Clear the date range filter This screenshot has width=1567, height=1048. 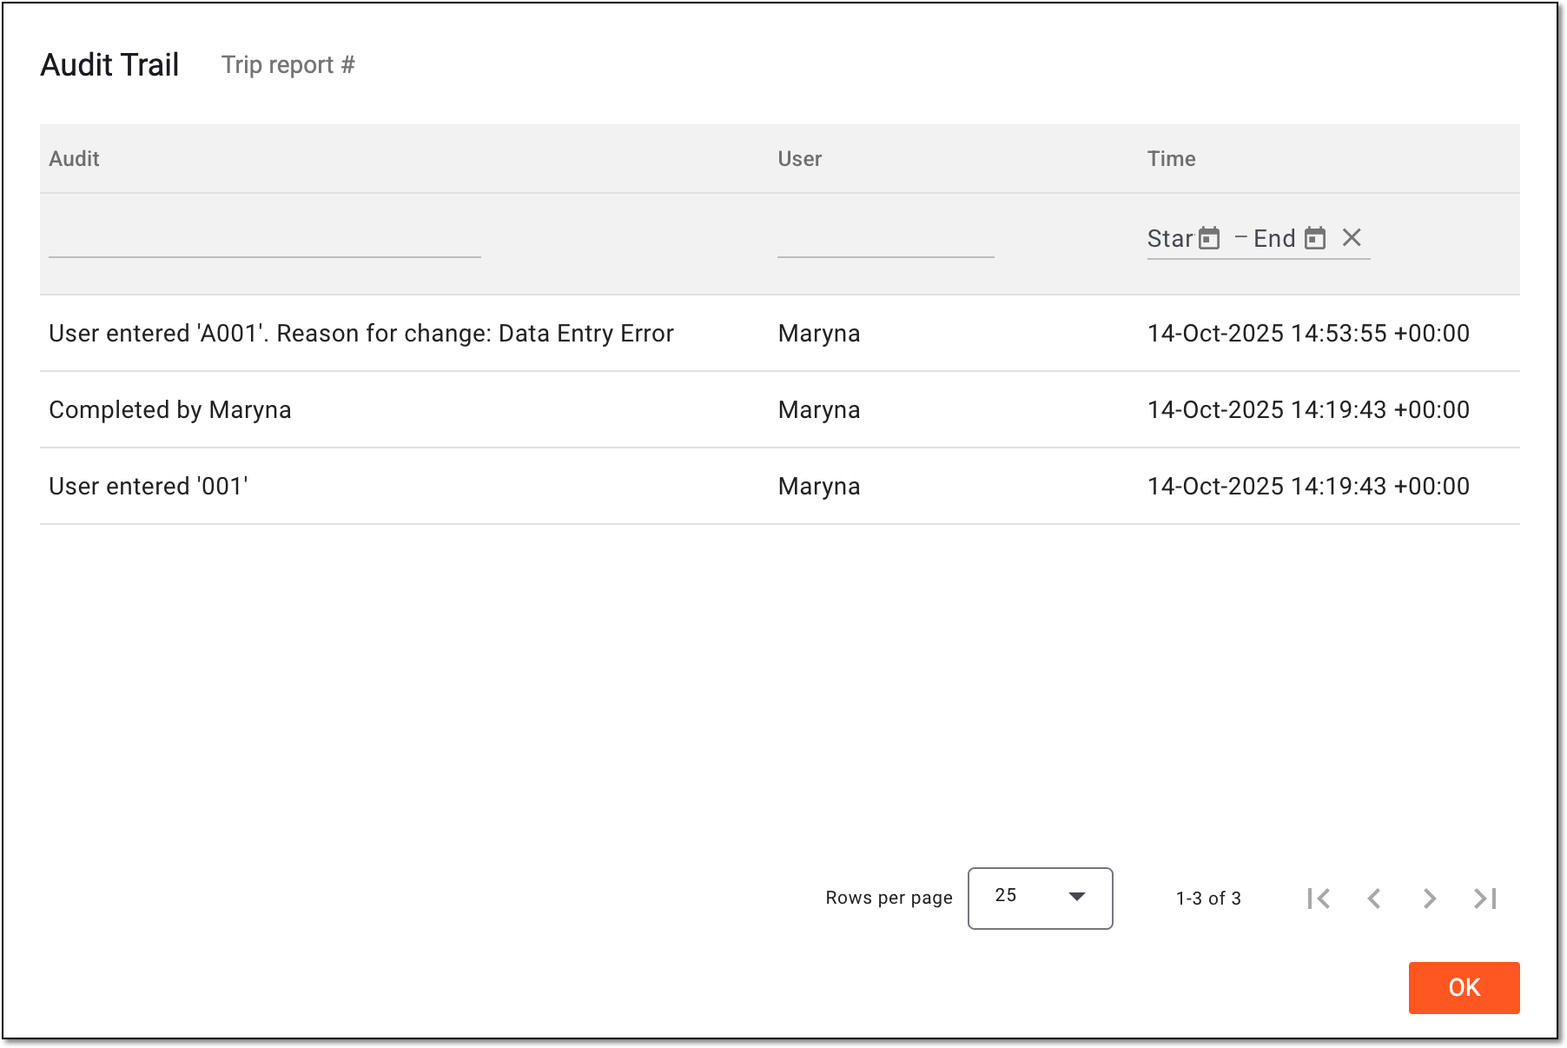point(1352,237)
